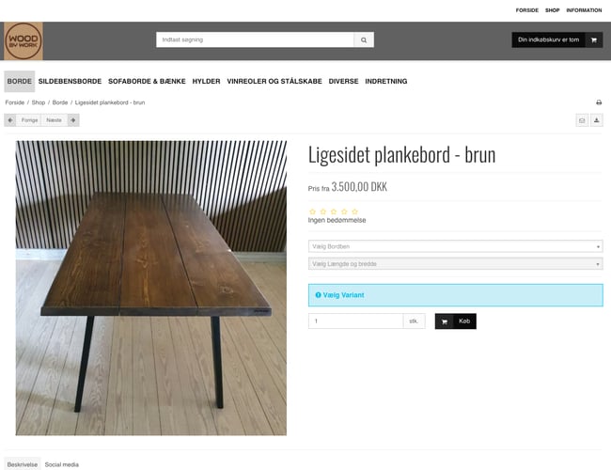Click the download icon button
Image resolution: width=611 pixels, height=470 pixels.
click(596, 120)
